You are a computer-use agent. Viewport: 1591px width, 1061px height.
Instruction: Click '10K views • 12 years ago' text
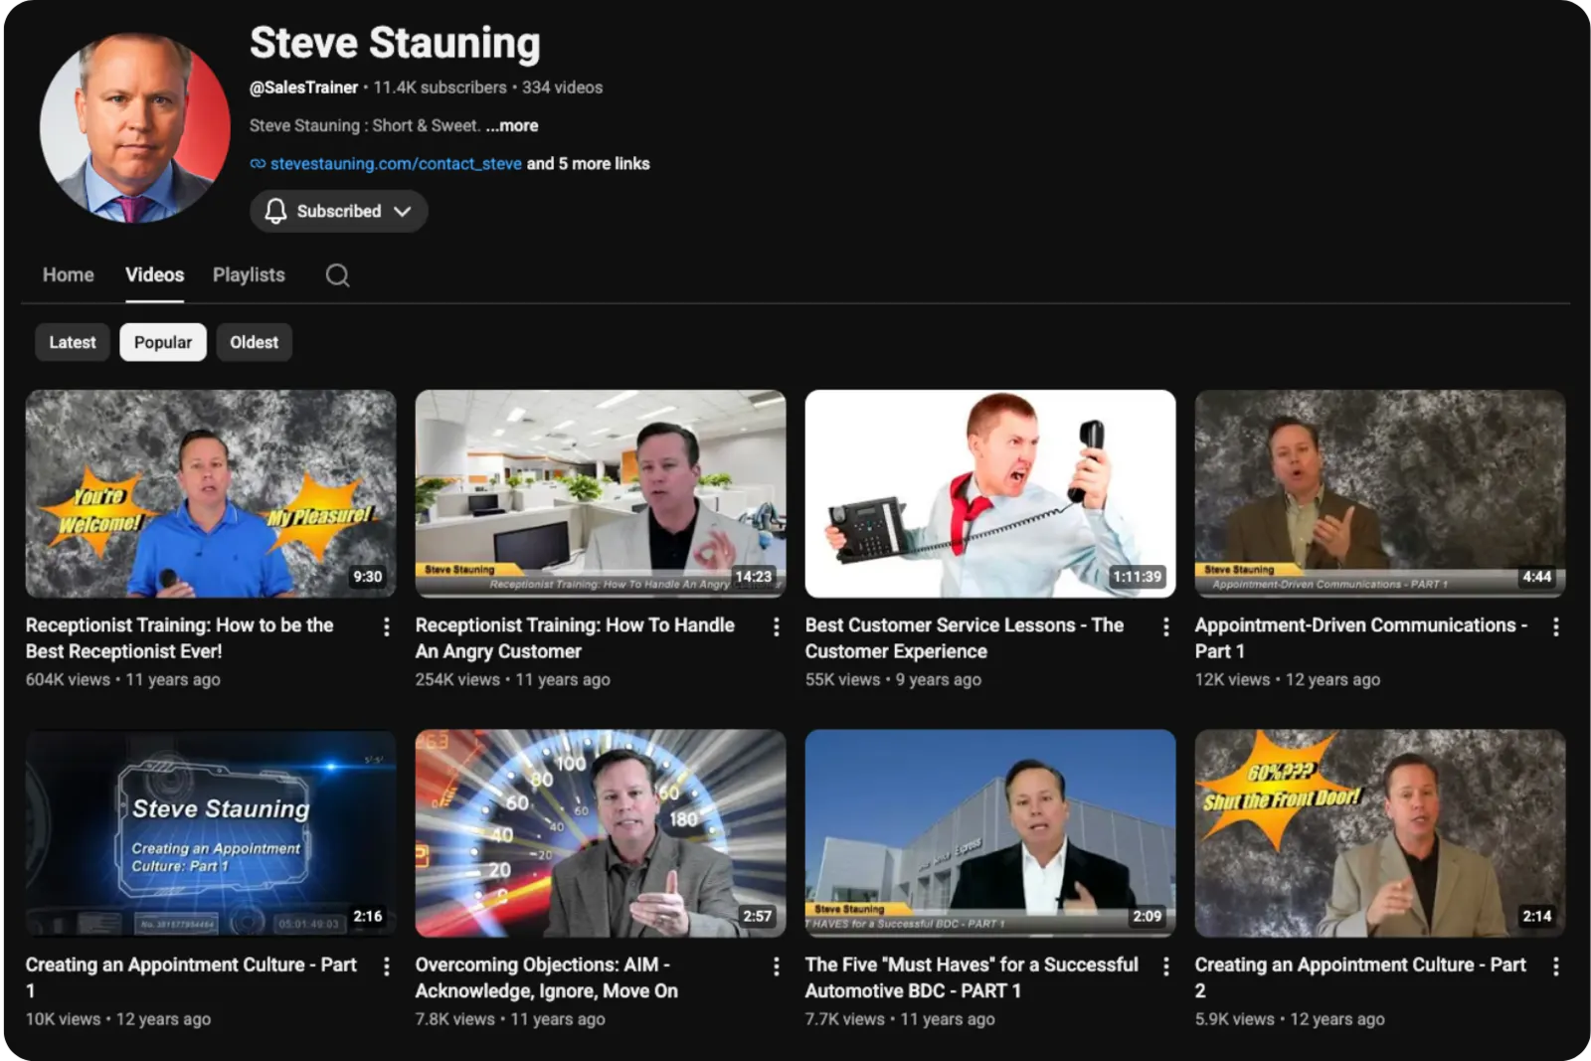coord(118,1019)
